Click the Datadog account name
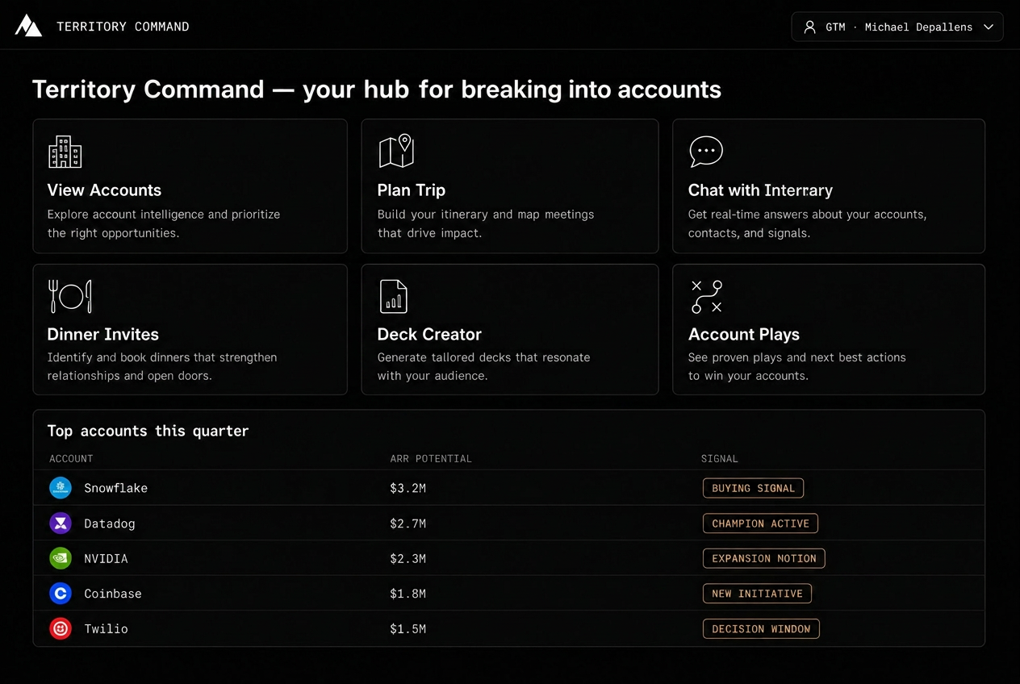The width and height of the screenshot is (1020, 684). [110, 523]
